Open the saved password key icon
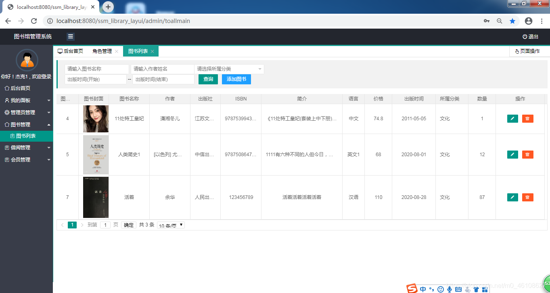 point(487,21)
